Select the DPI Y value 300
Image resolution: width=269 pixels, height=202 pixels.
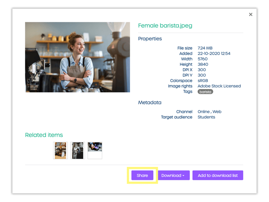pyautogui.click(x=202, y=75)
